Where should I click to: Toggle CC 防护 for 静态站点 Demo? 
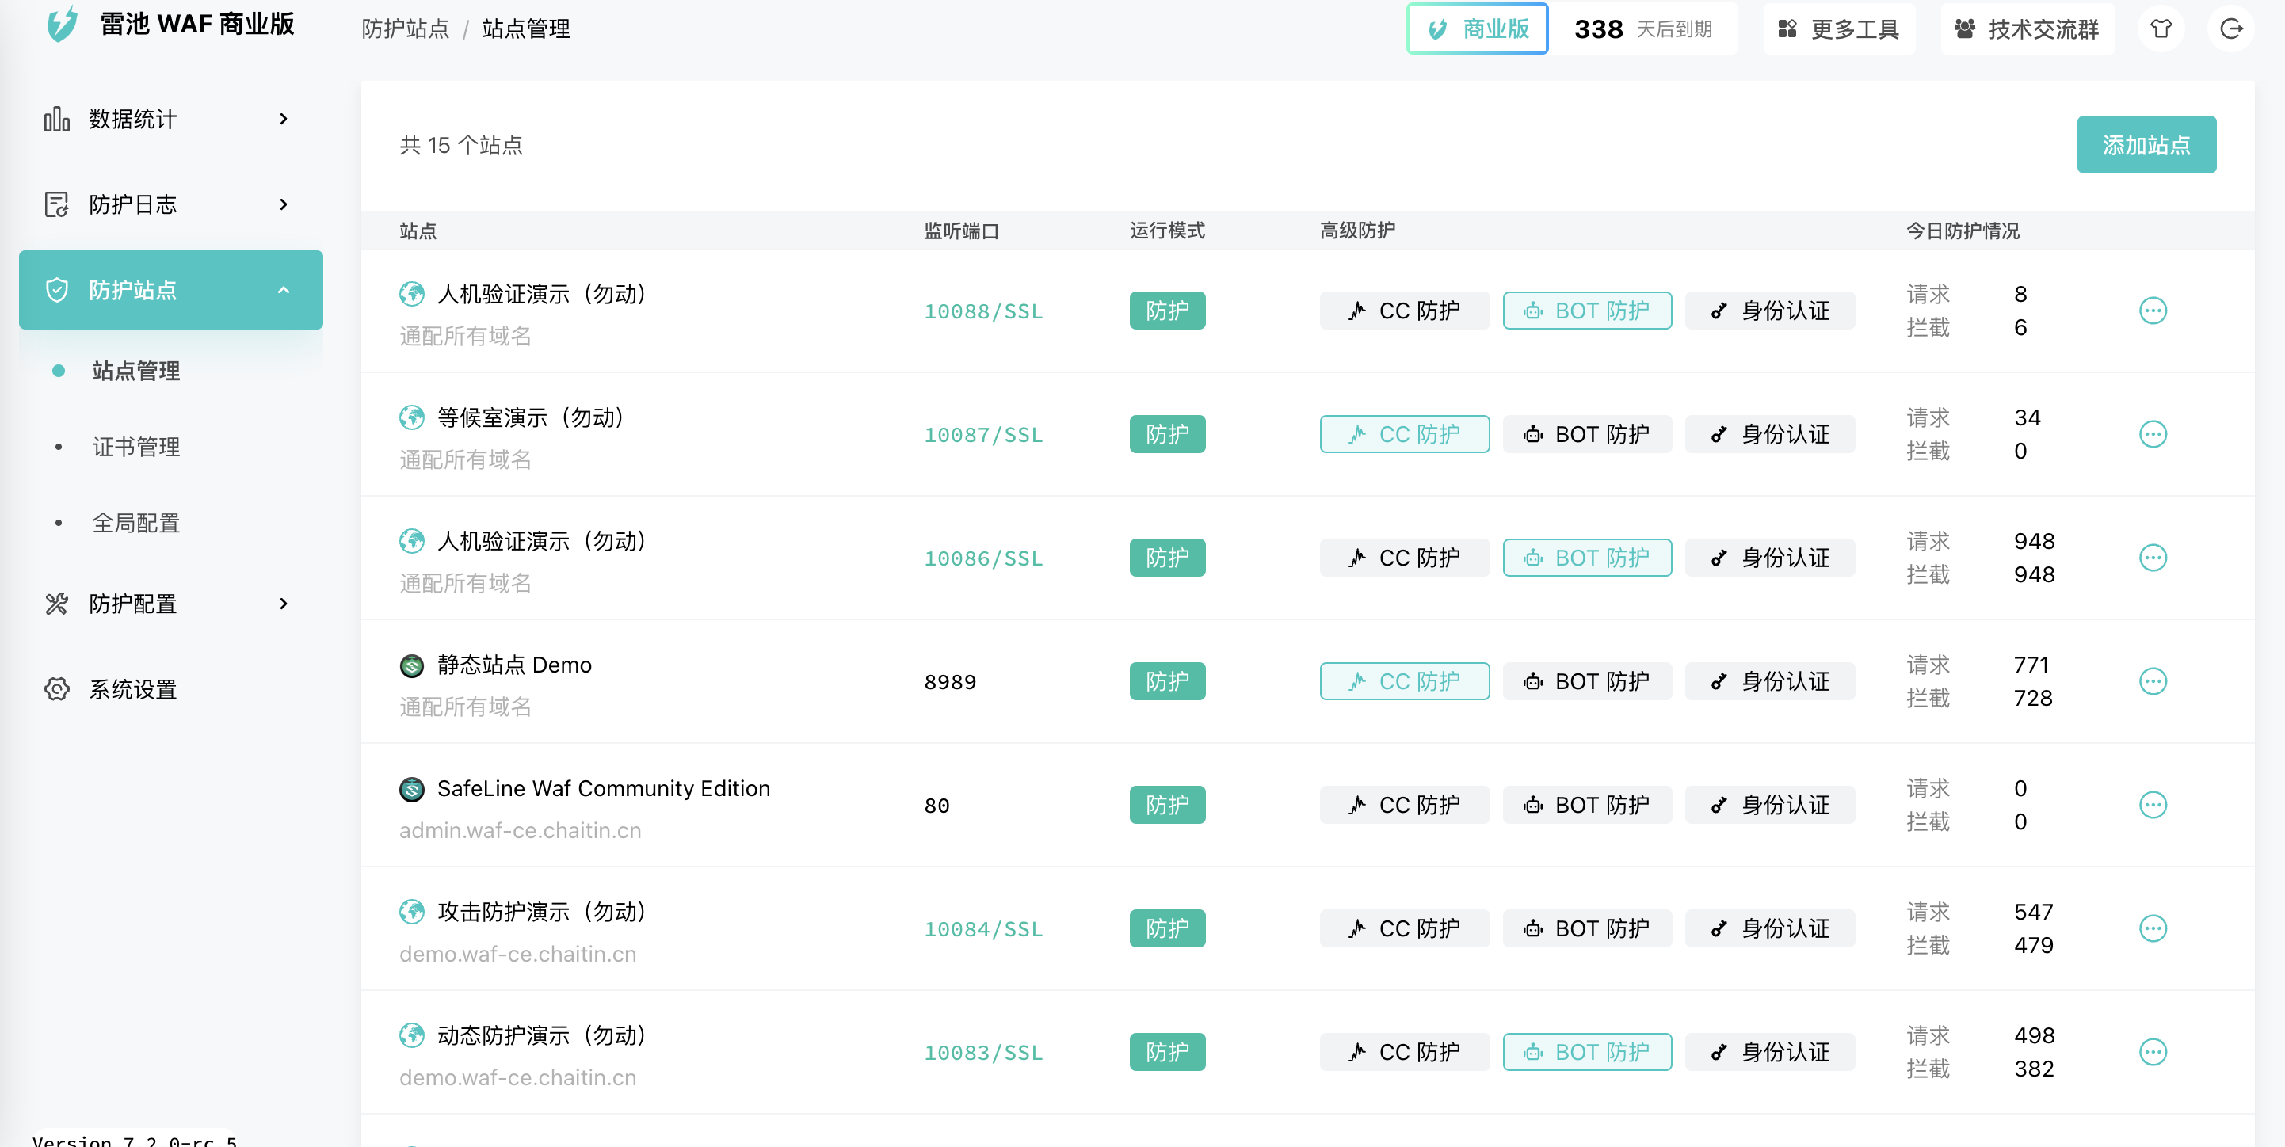pyautogui.click(x=1403, y=681)
